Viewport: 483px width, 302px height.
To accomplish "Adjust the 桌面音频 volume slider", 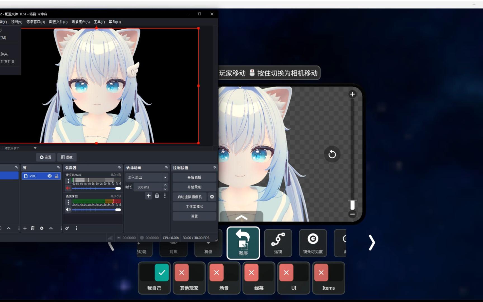I will click(96, 209).
